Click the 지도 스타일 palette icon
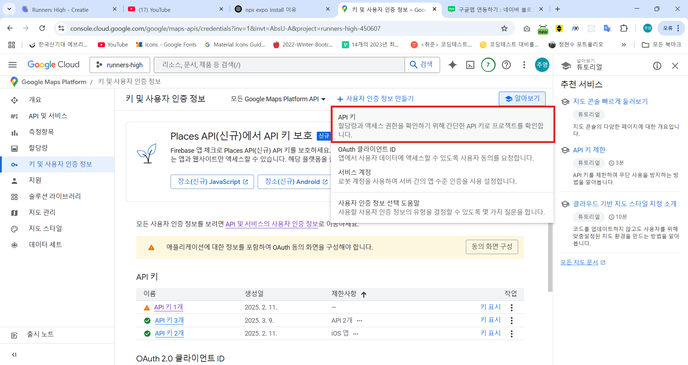The image size is (688, 365). coord(14,229)
